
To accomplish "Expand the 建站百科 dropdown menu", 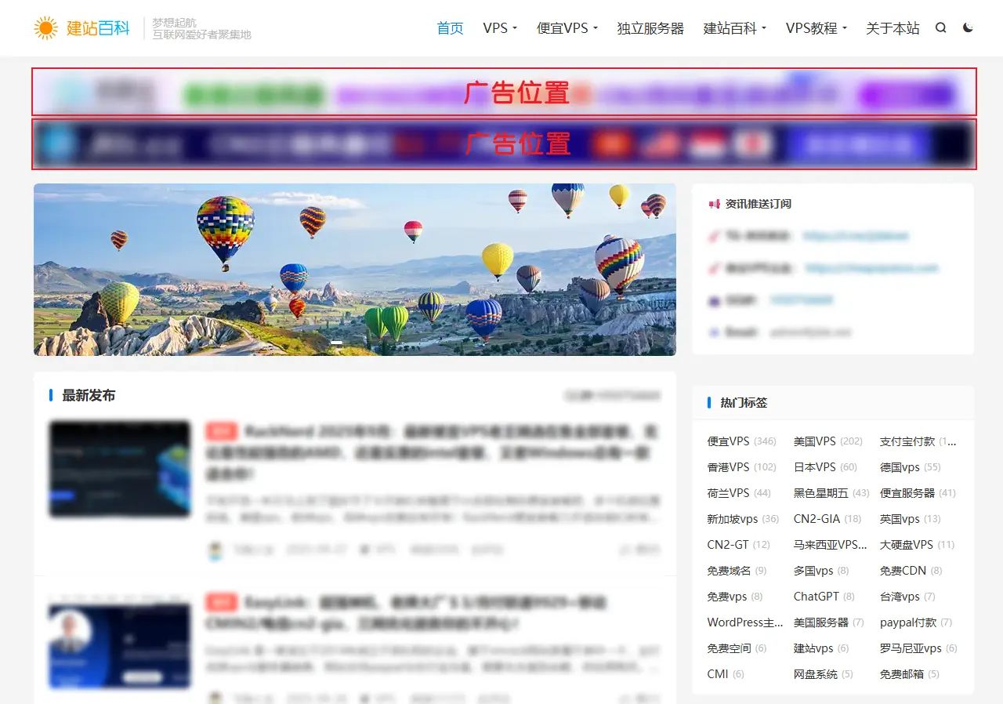I will click(x=734, y=28).
